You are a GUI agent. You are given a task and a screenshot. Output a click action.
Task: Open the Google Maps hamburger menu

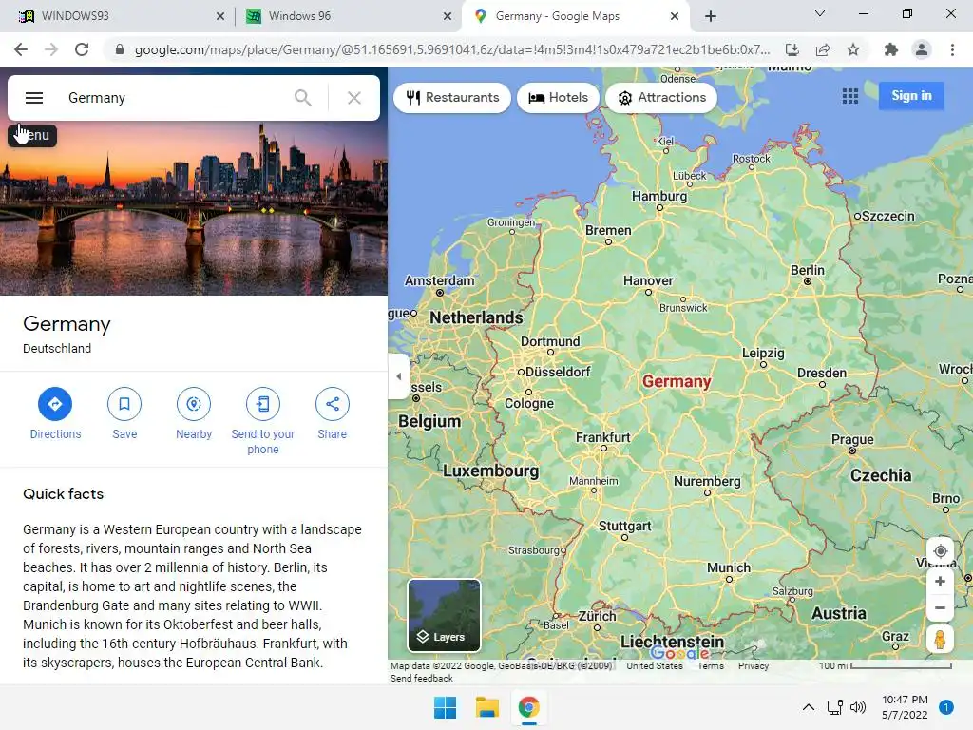tap(34, 98)
